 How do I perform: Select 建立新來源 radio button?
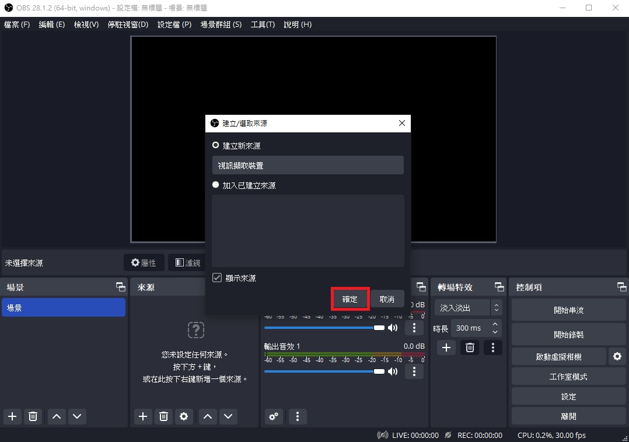pos(215,145)
